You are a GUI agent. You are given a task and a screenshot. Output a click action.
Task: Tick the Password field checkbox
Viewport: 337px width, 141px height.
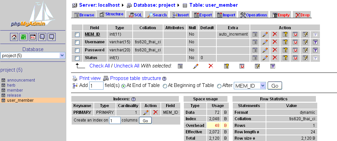[77, 50]
